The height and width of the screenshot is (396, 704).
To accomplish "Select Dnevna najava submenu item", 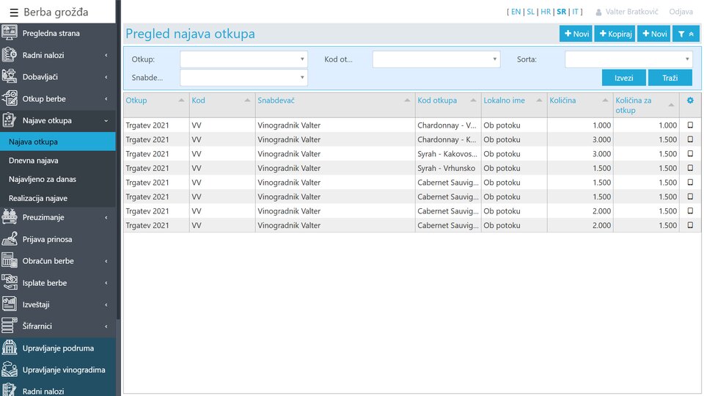I will point(34,161).
